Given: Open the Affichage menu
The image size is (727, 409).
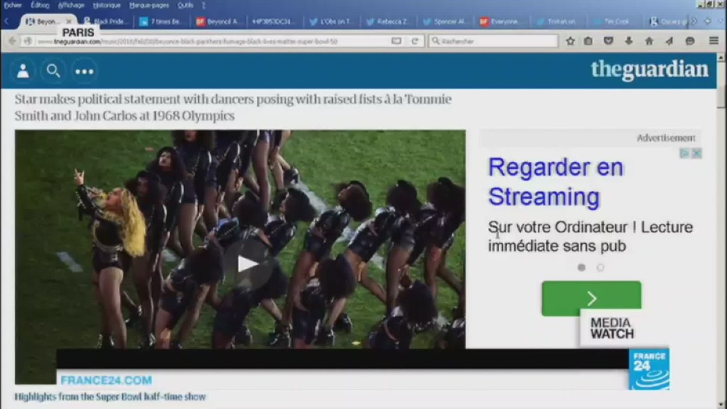Looking at the screenshot, I should [x=71, y=5].
